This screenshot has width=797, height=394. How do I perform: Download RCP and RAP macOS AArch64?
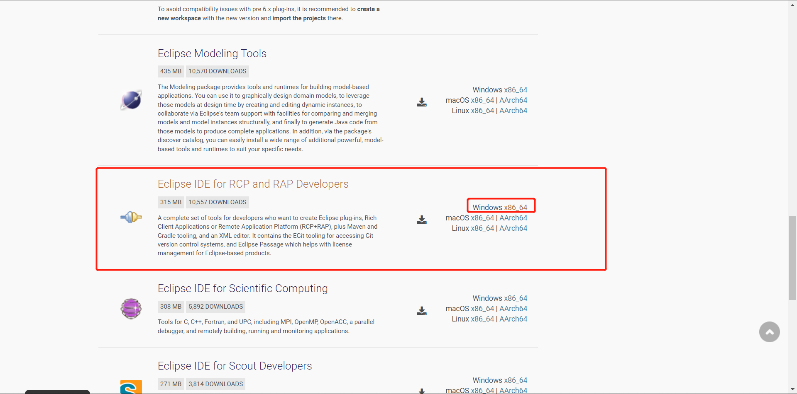click(x=513, y=218)
